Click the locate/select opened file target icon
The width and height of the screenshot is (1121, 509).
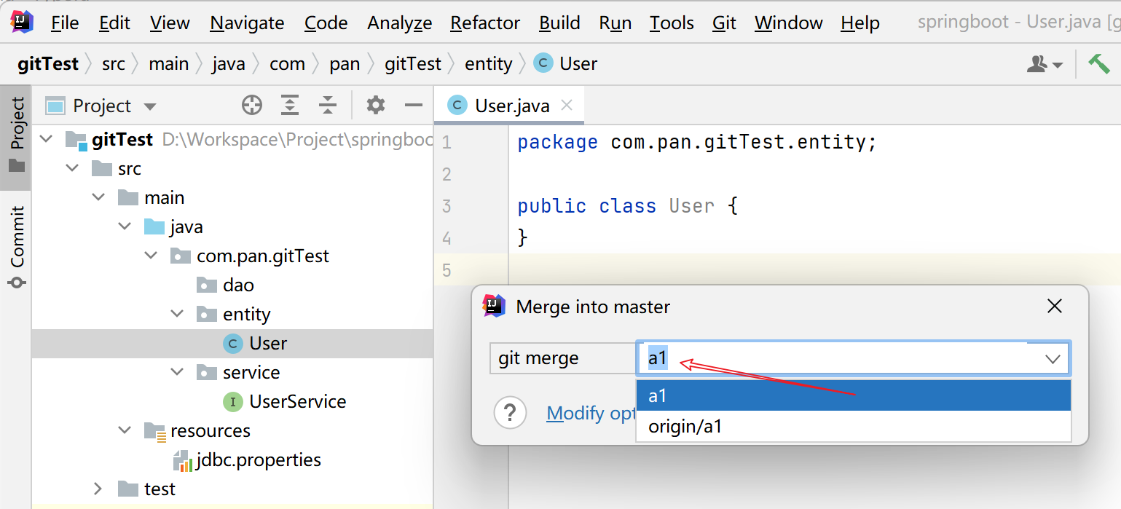(x=252, y=106)
